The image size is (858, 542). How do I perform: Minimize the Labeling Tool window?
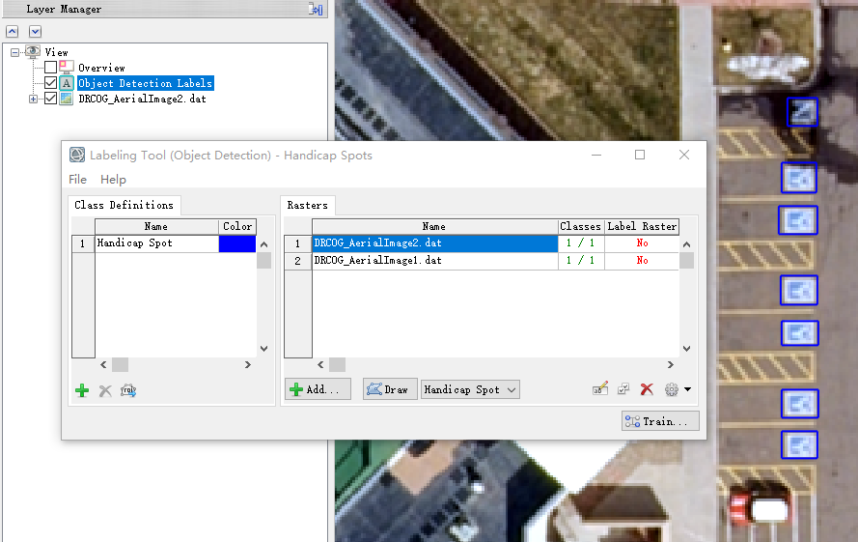(x=596, y=156)
